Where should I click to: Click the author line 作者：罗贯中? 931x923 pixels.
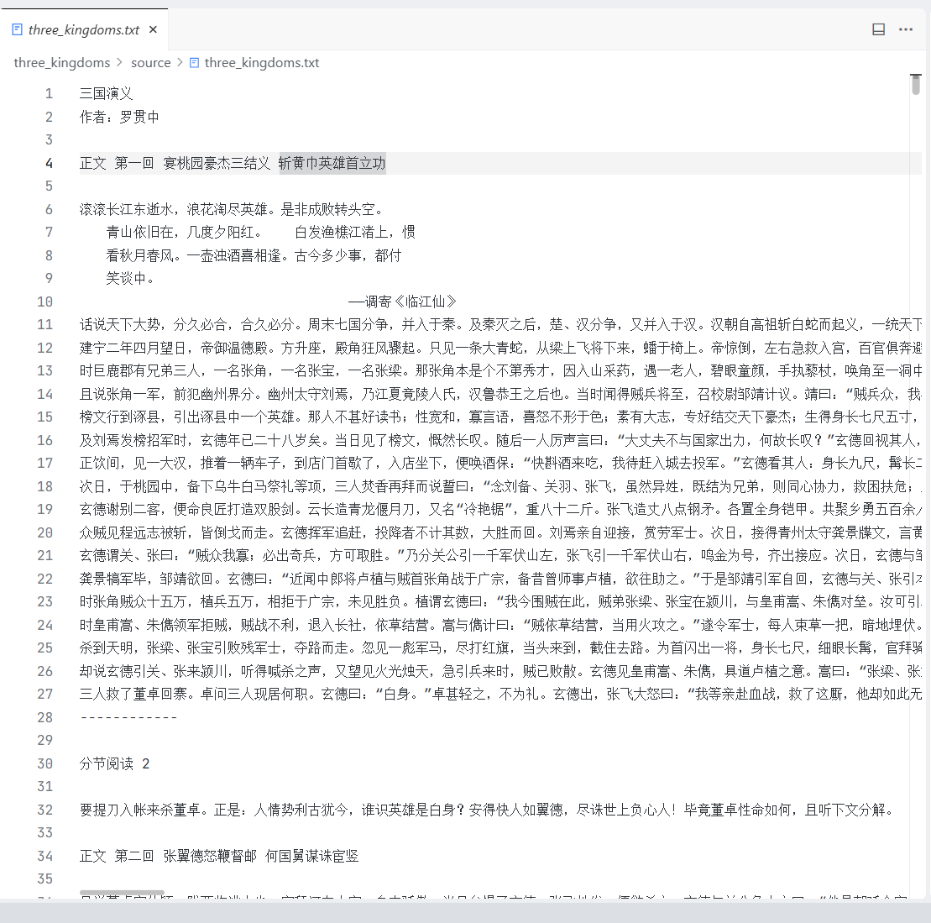coord(119,117)
